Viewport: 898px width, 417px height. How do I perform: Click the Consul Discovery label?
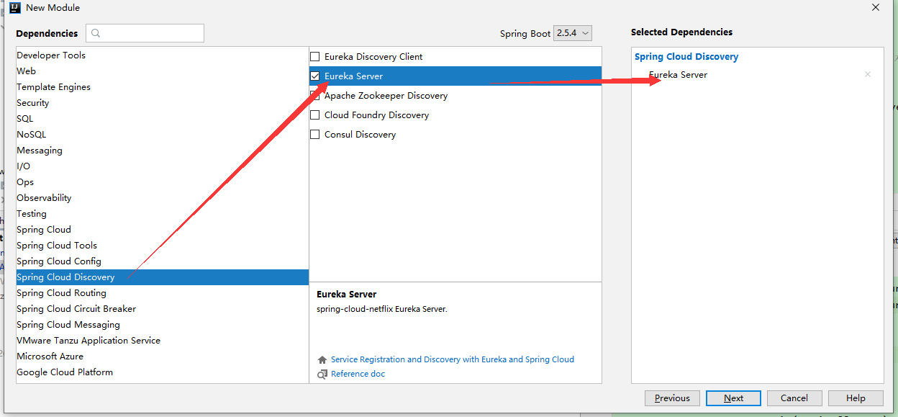[360, 134]
